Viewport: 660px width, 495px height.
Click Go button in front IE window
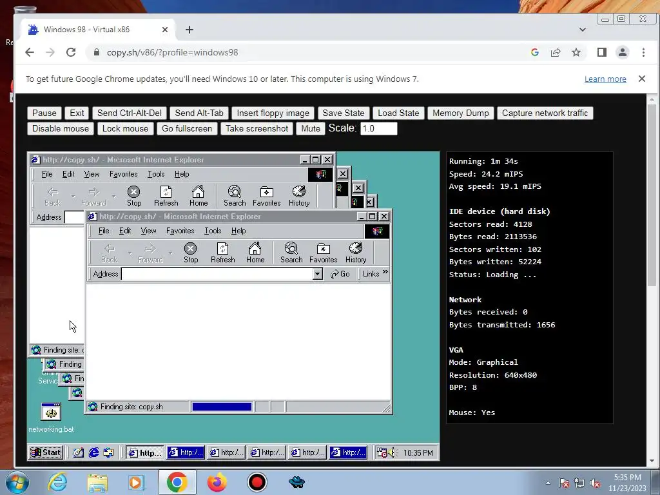[x=340, y=274]
